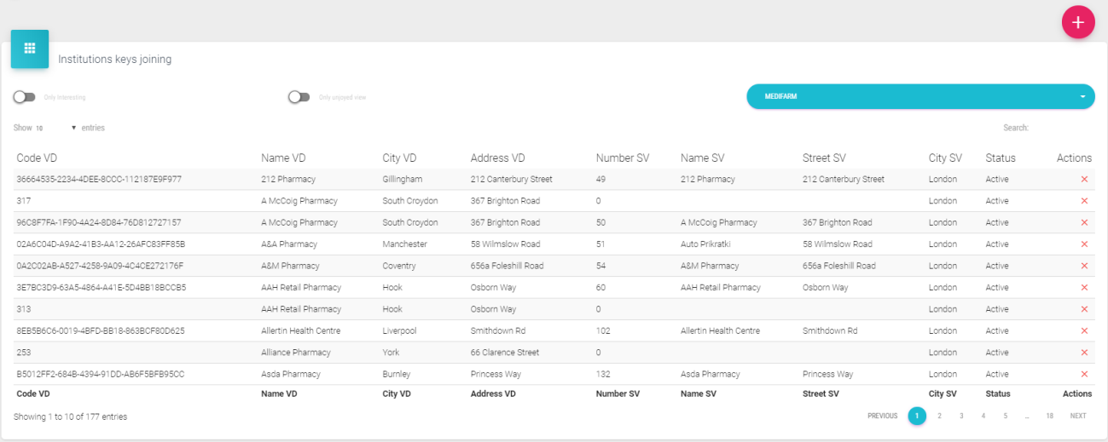Expand the Show entries count dropdown

(55, 128)
